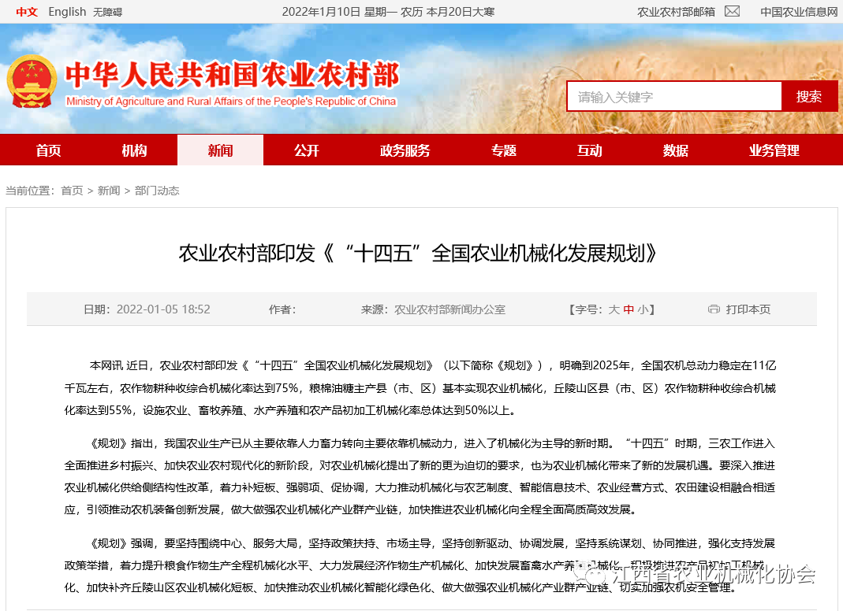843x611 pixels.
Task: Set font size to 中
Action: click(629, 309)
